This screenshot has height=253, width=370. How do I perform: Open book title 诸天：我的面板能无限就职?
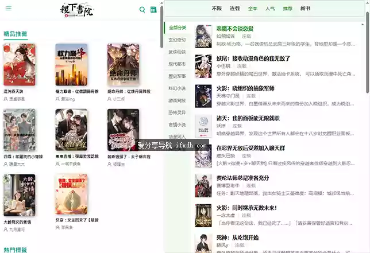(x=248, y=118)
